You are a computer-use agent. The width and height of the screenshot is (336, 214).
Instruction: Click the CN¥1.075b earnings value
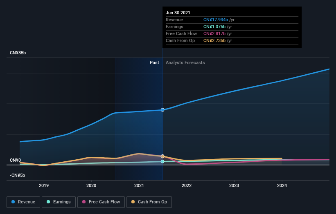coord(214,27)
